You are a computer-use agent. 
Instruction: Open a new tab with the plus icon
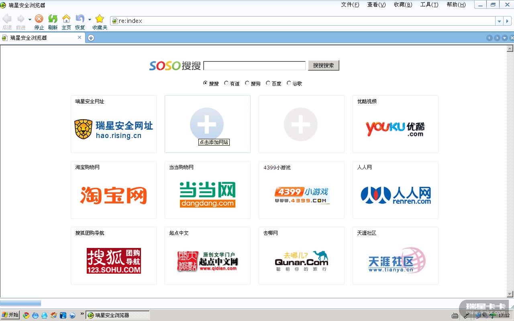(x=91, y=38)
